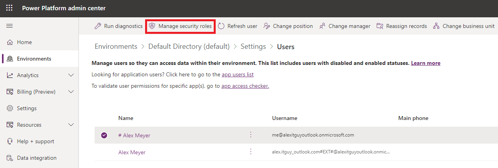Click the Change business unit hierarchy icon
Image resolution: width=498 pixels, height=168 pixels.
tap(436, 26)
